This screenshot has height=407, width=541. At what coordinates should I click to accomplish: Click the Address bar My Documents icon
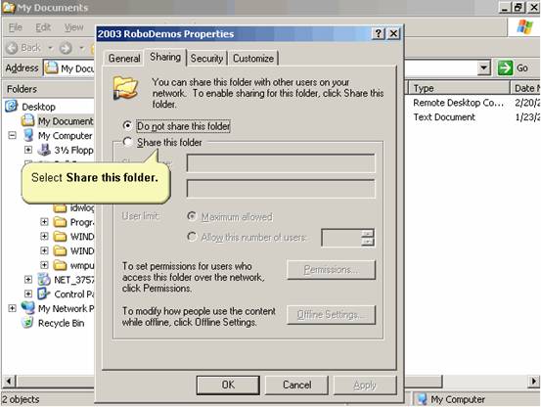(x=52, y=68)
